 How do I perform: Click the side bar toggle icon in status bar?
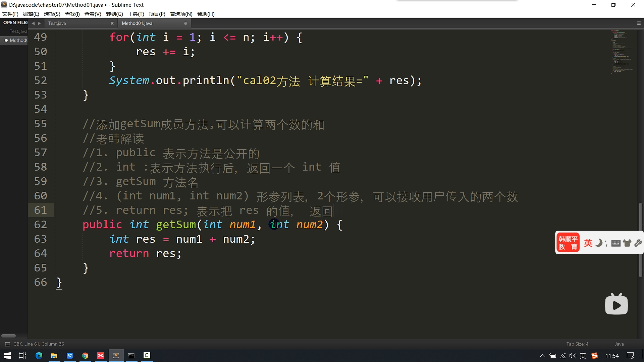(x=7, y=344)
